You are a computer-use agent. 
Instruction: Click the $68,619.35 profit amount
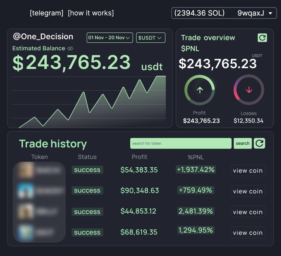(x=139, y=232)
